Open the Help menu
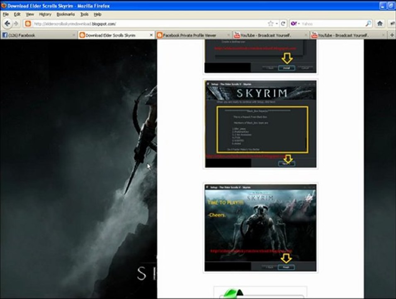 click(x=97, y=15)
